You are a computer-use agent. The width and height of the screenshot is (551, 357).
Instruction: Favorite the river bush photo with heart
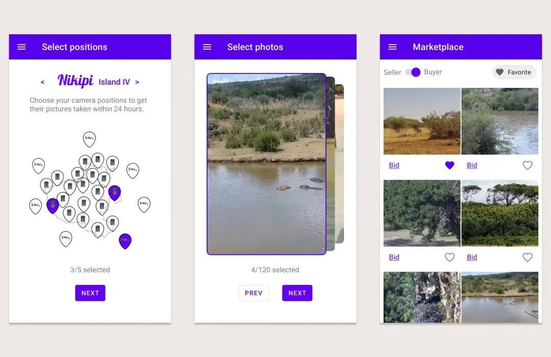pos(528,165)
